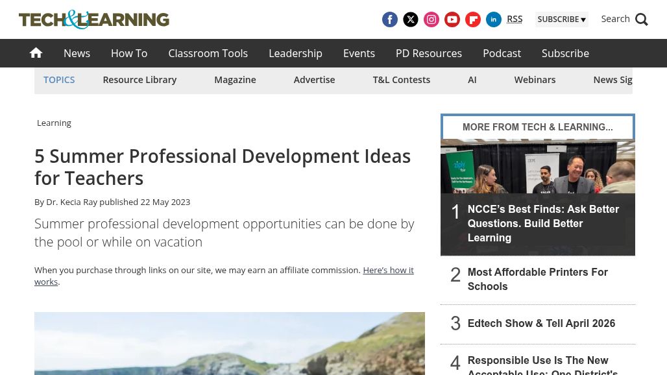Select the home icon in the navigation bar

pyautogui.click(x=36, y=53)
